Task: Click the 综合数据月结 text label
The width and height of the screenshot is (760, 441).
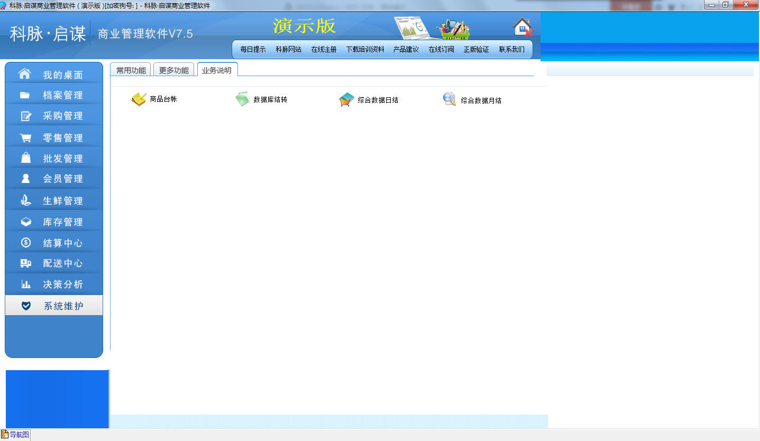Action: [481, 100]
